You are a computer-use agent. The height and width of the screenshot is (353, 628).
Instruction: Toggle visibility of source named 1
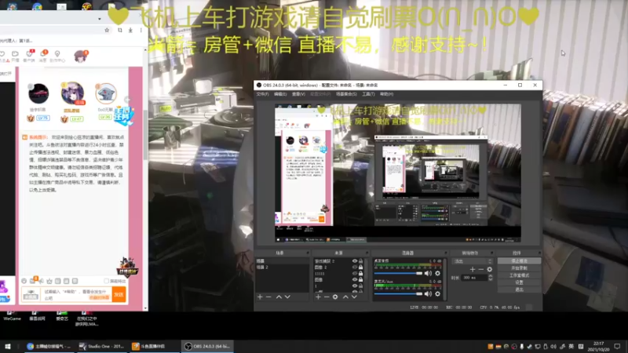(x=355, y=286)
